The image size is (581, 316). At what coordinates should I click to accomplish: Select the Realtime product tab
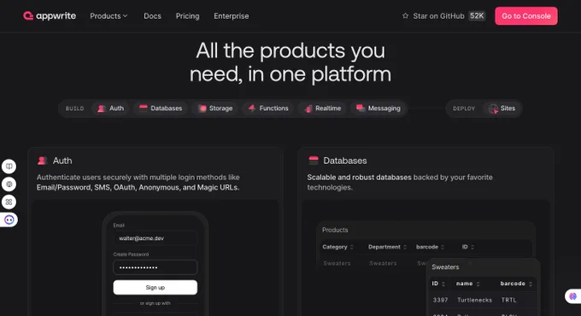click(322, 108)
